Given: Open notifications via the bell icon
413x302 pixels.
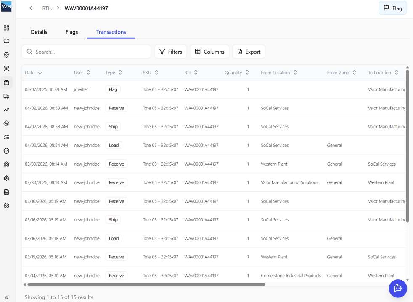Looking at the screenshot, I should [6, 41].
